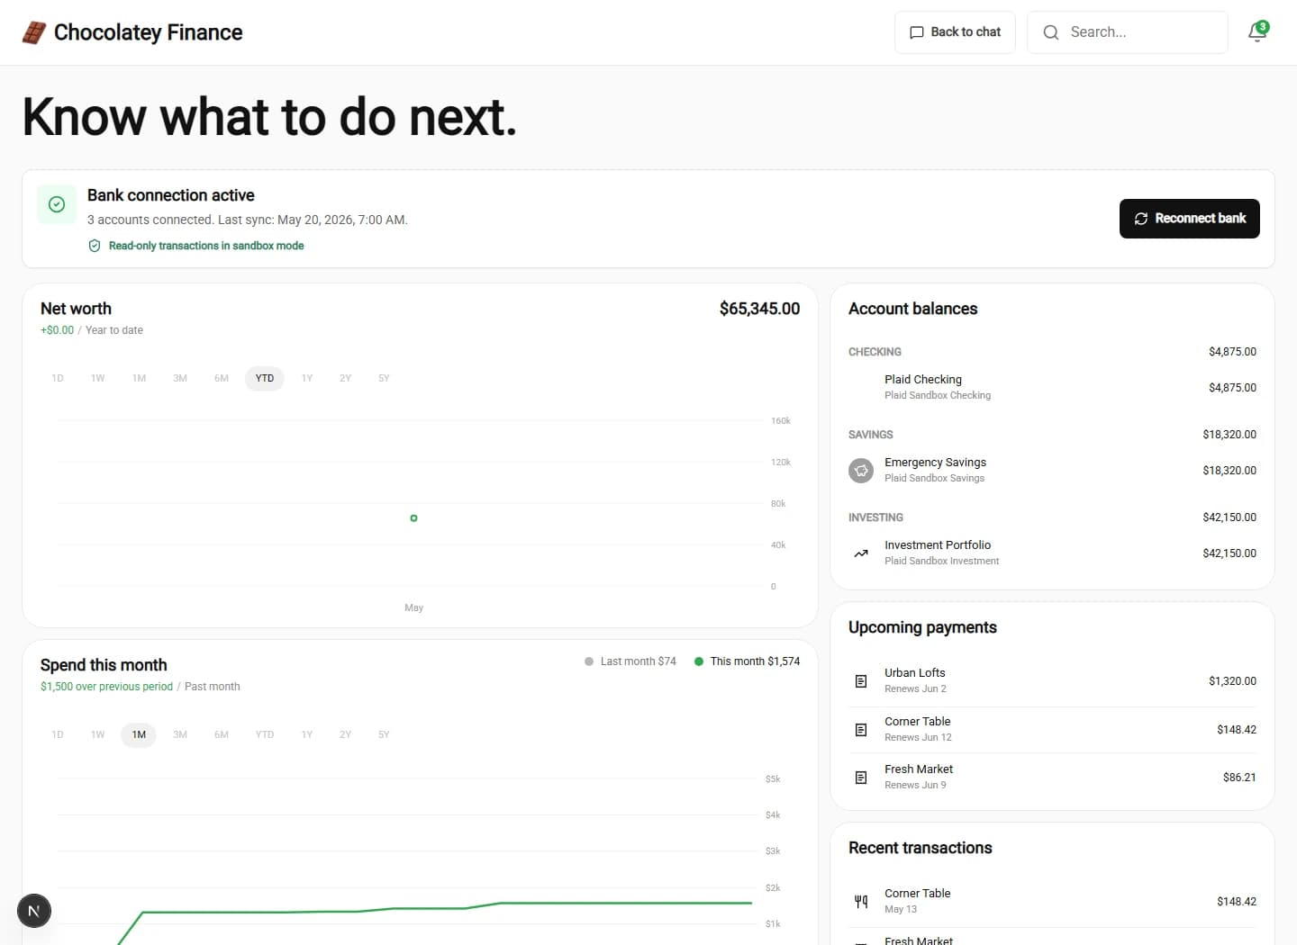The height and width of the screenshot is (945, 1297).
Task: Open the Plaid Checking account row
Action: point(1052,387)
